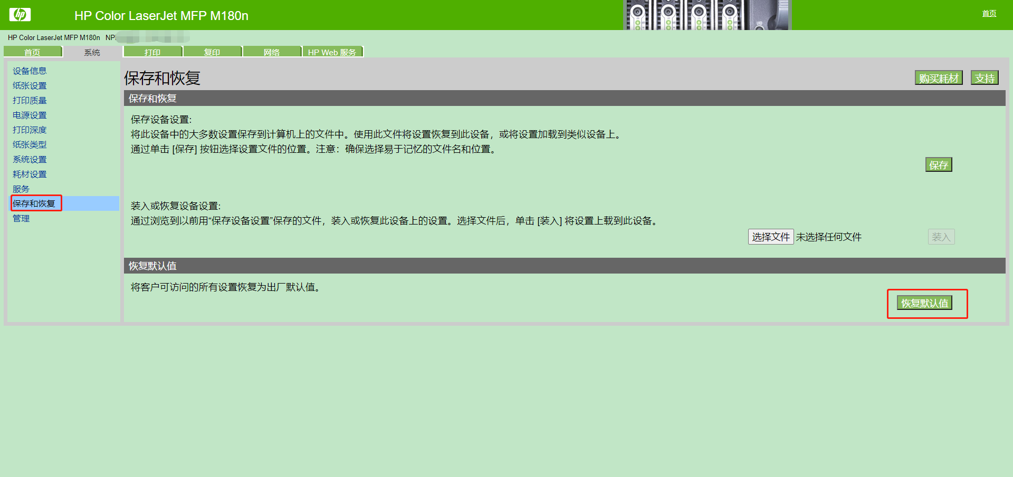Switch to the 首页 tab
1013x477 pixels.
33,52
